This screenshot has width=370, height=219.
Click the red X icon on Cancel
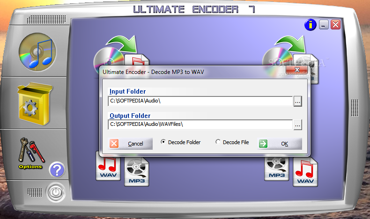[114, 143]
